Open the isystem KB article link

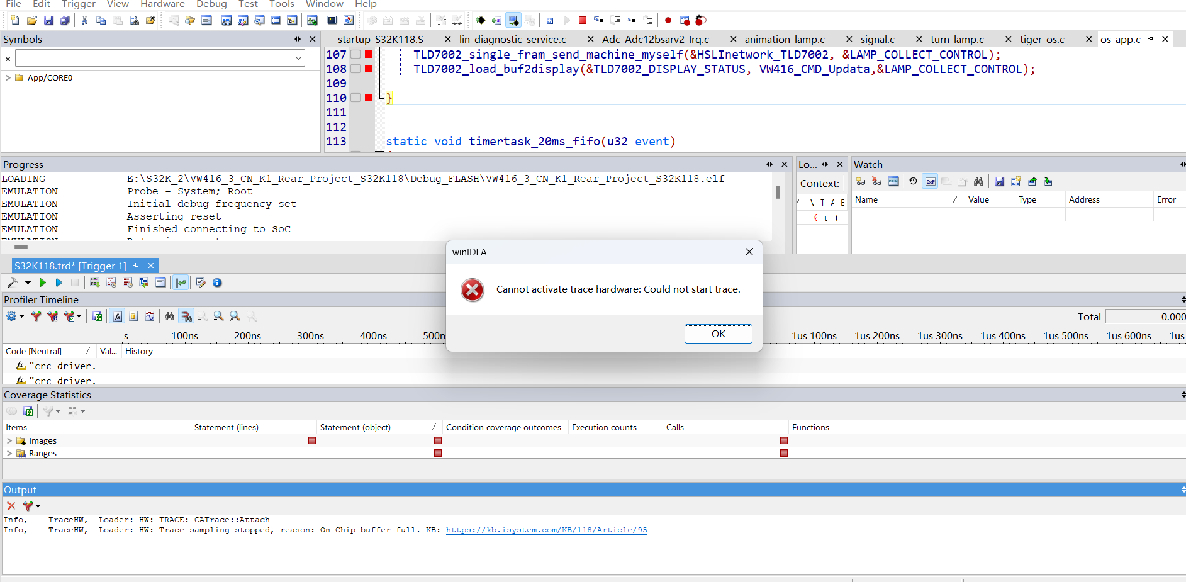click(546, 530)
